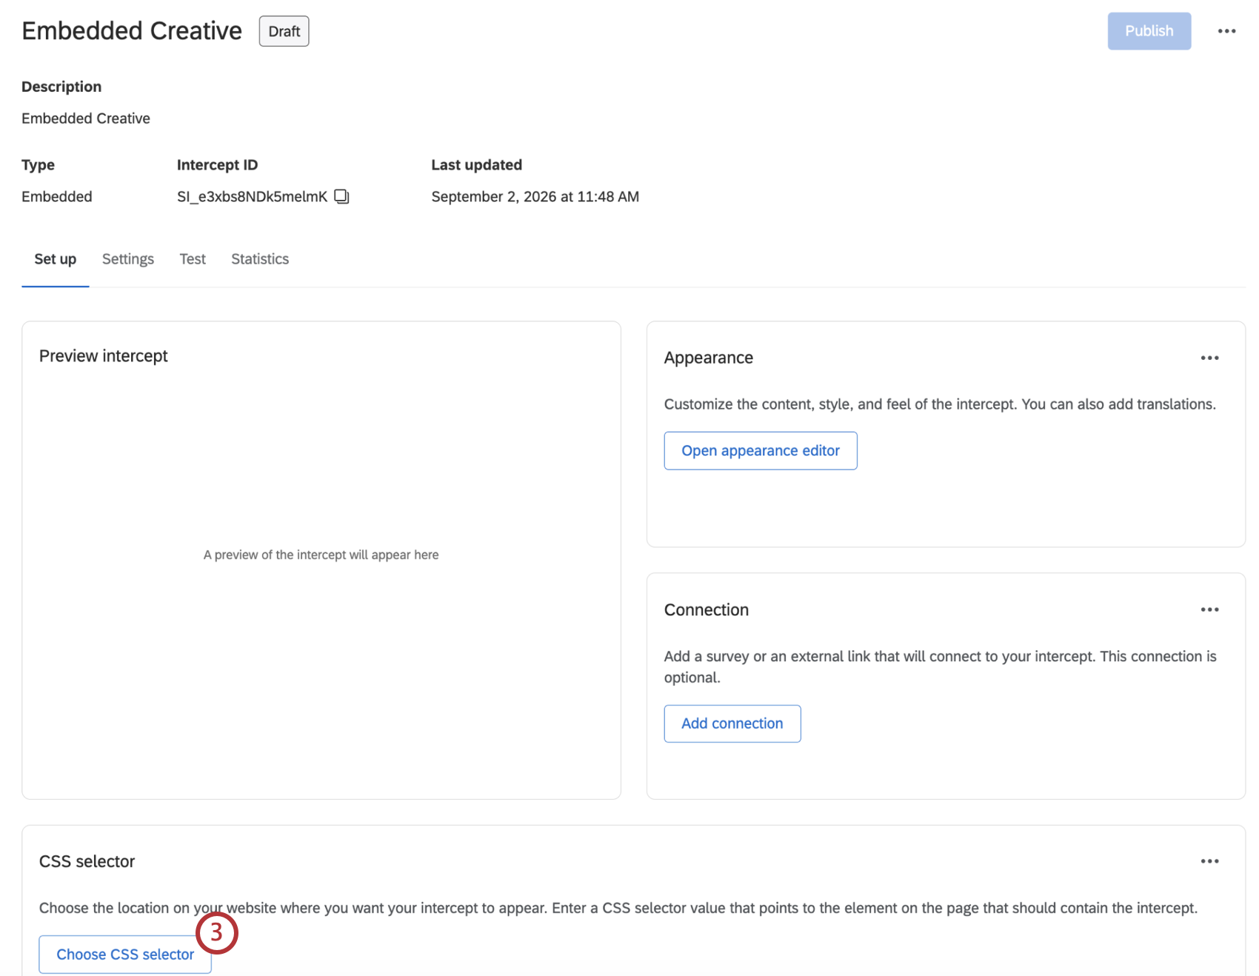The image size is (1259, 976).
Task: Click the Appearance card heading
Action: pos(709,358)
